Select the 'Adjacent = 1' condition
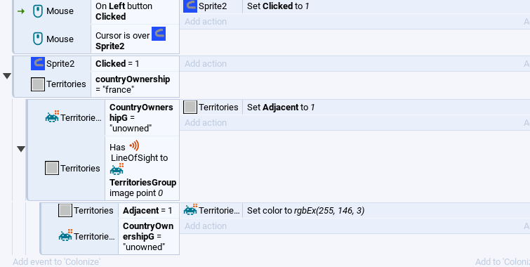Screen dimensions: 530x267 [x=148, y=211]
